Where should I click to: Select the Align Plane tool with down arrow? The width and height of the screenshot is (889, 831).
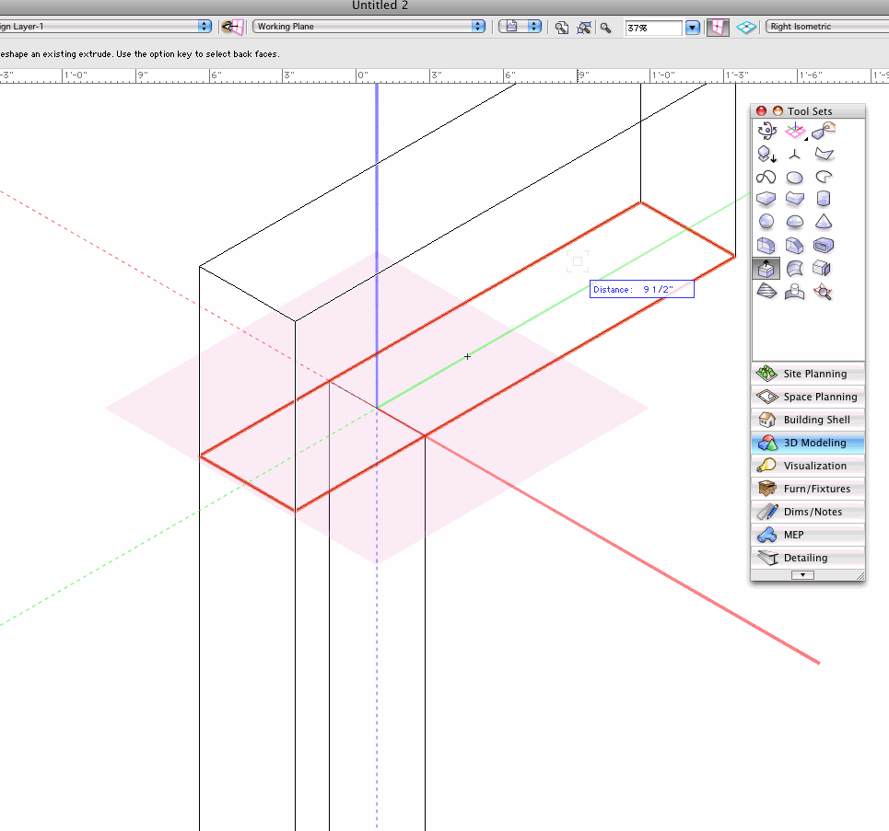pos(766,154)
